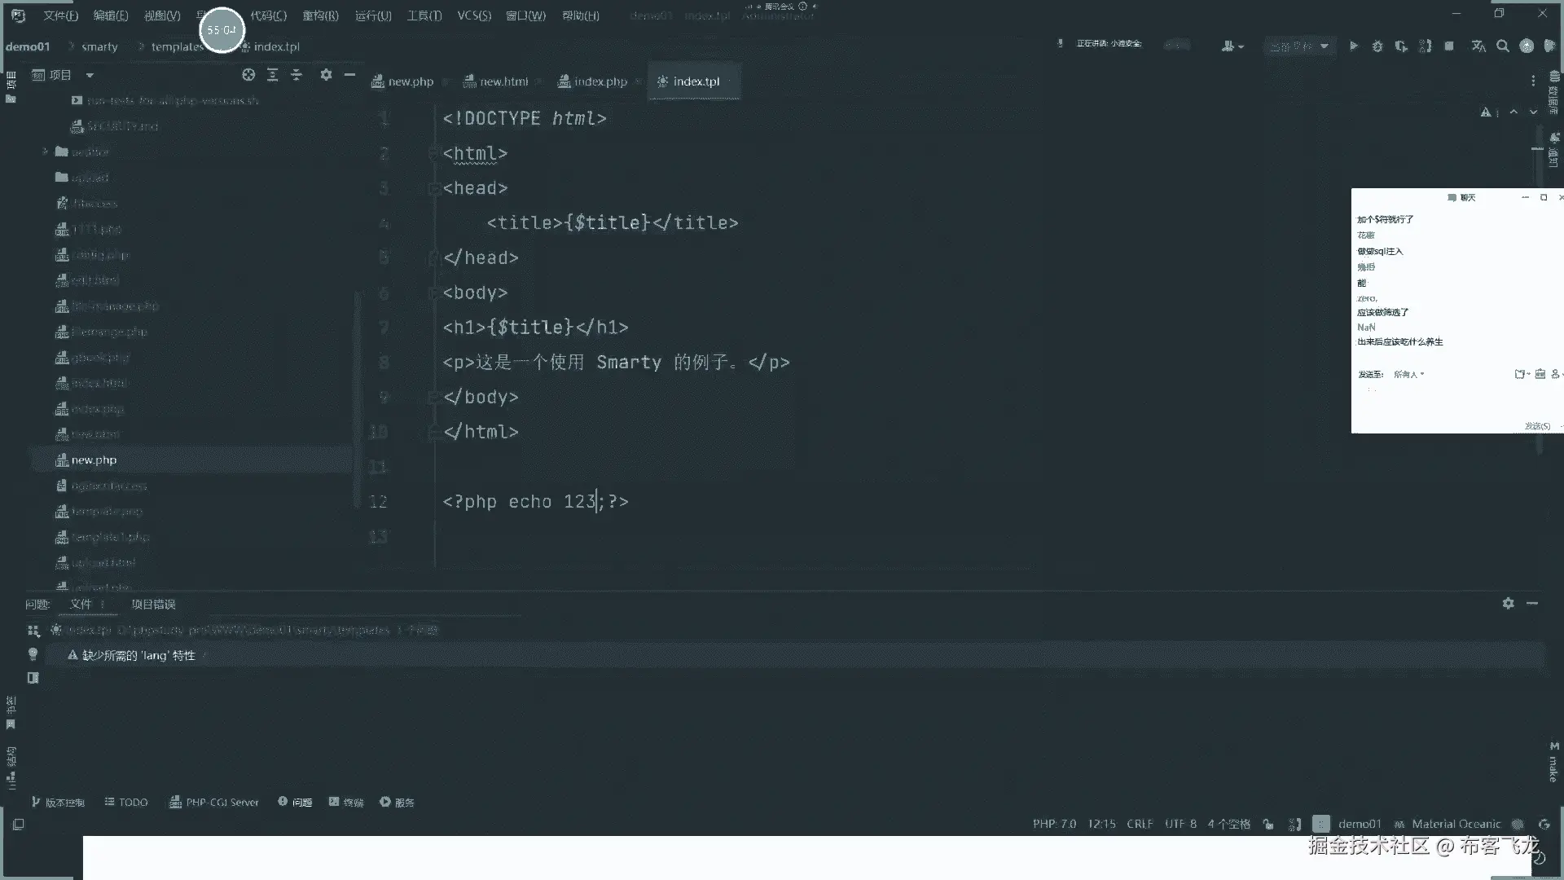Select new.php in the project tree
The height and width of the screenshot is (880, 1564).
click(94, 460)
